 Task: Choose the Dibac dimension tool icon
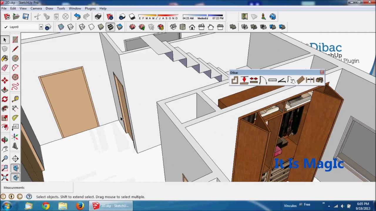pos(310,80)
